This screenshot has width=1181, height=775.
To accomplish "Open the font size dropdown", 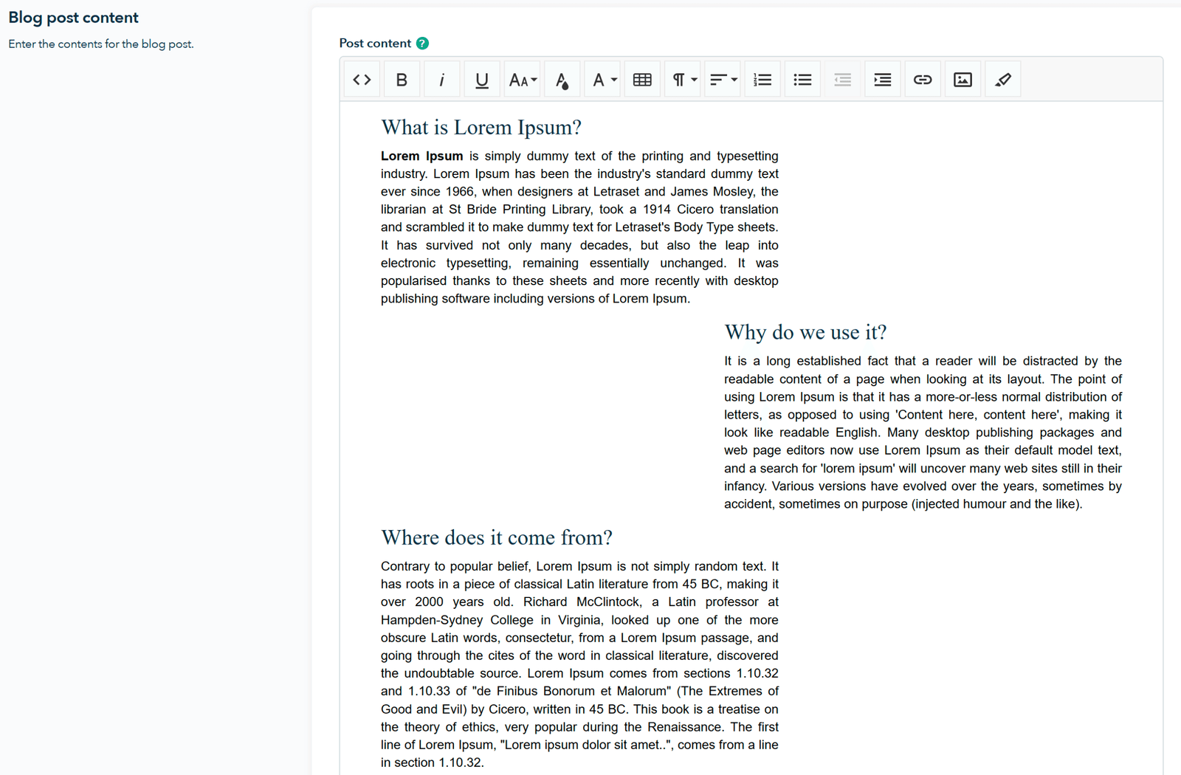I will tap(523, 80).
